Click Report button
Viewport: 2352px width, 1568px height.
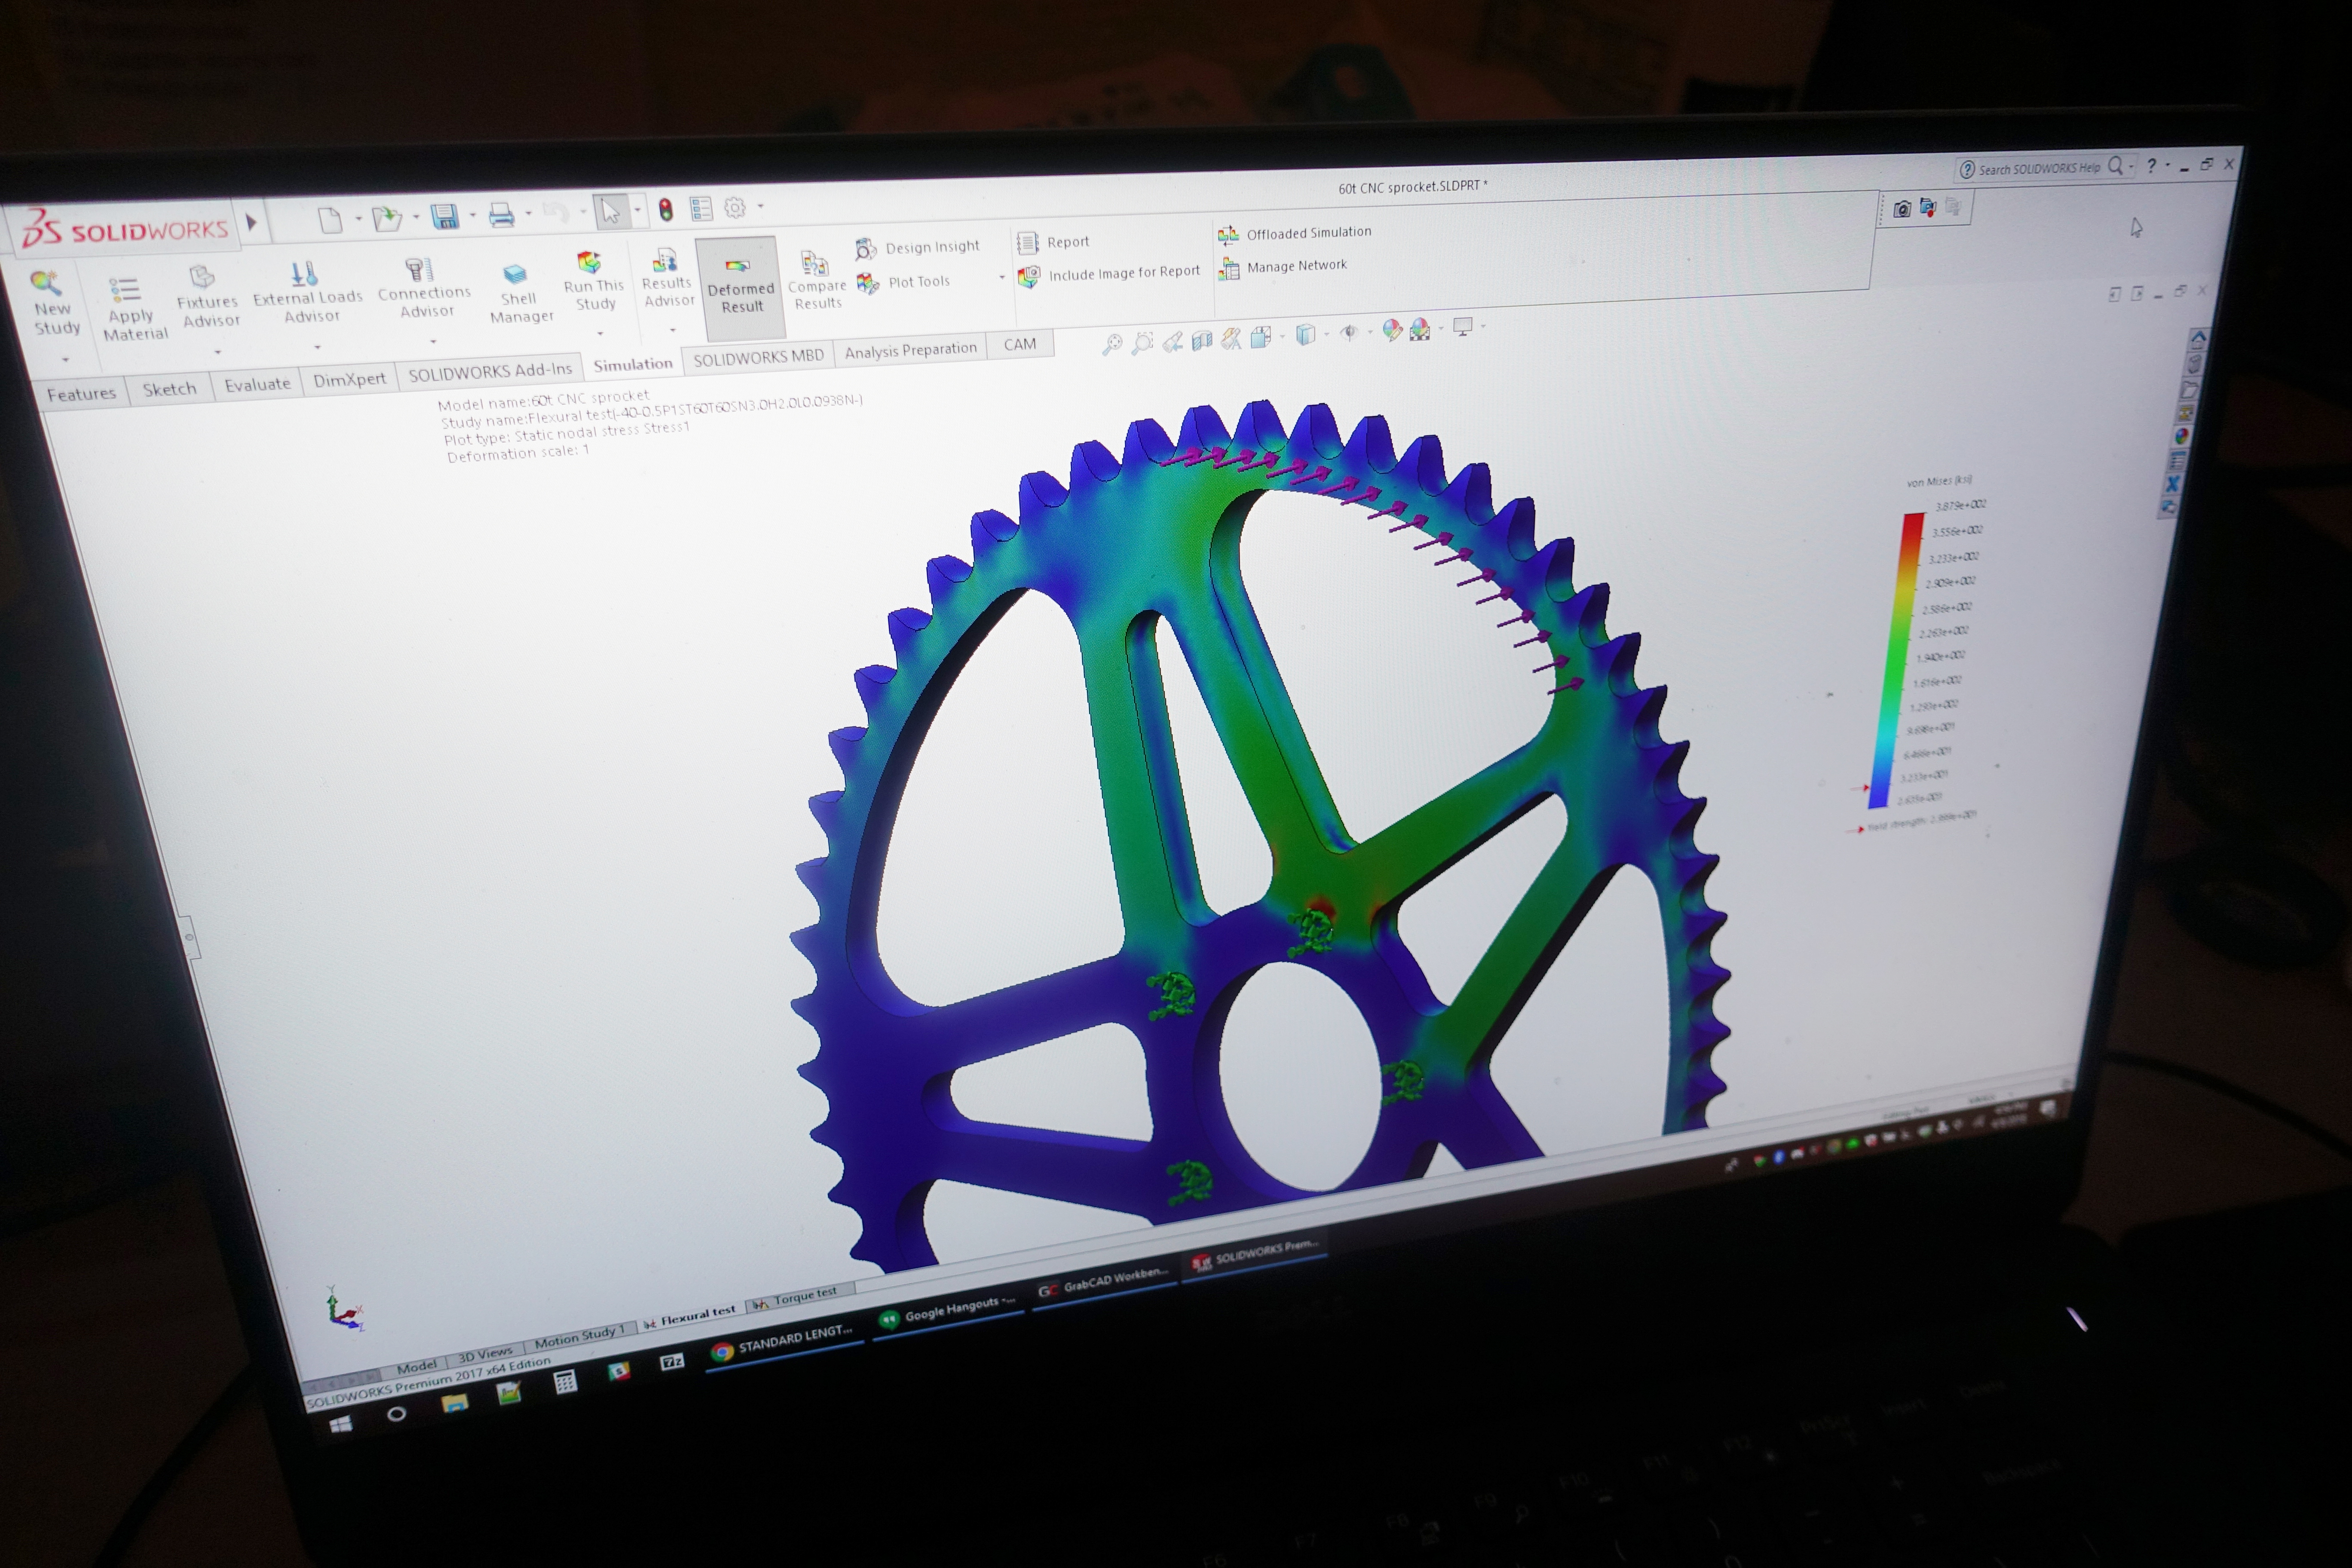[x=1053, y=242]
